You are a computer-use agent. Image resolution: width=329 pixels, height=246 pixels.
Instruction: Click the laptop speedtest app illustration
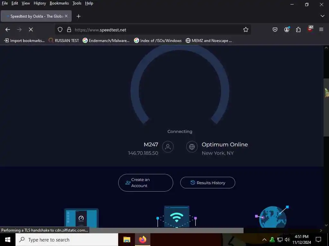[81, 218]
